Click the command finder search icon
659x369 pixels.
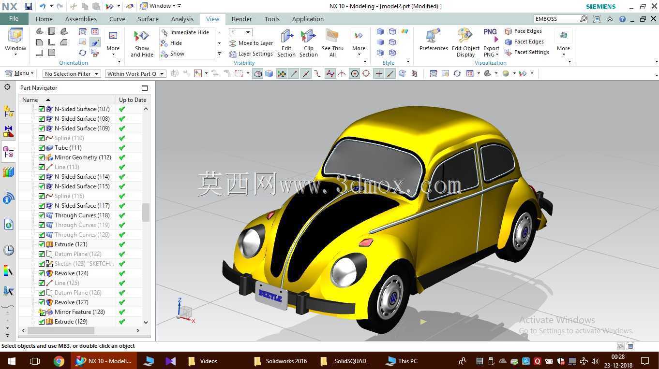point(584,19)
